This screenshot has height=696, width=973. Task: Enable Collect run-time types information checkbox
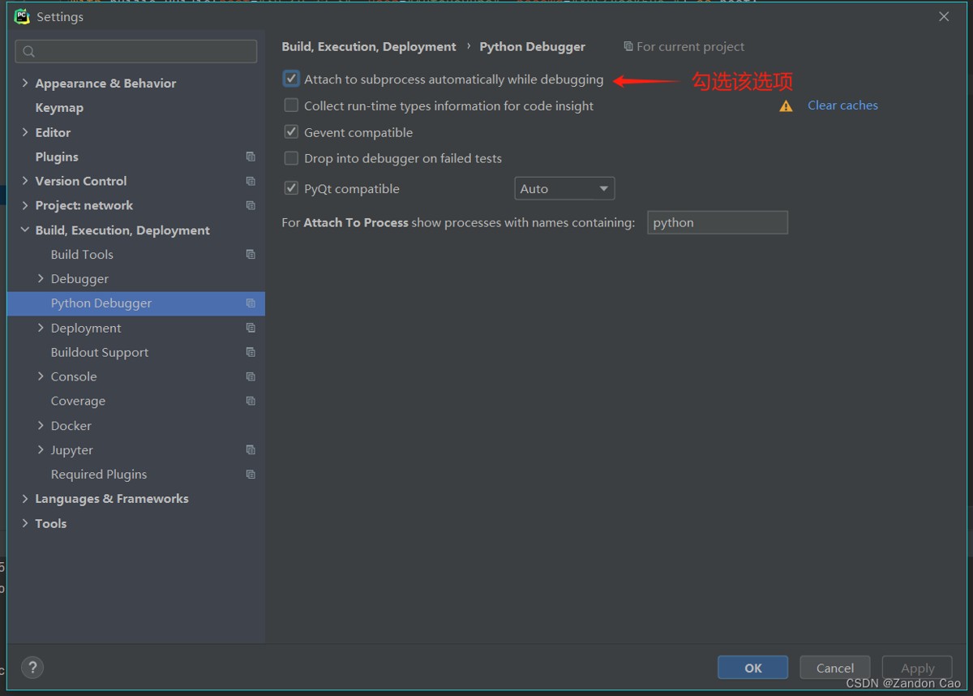[x=291, y=105]
